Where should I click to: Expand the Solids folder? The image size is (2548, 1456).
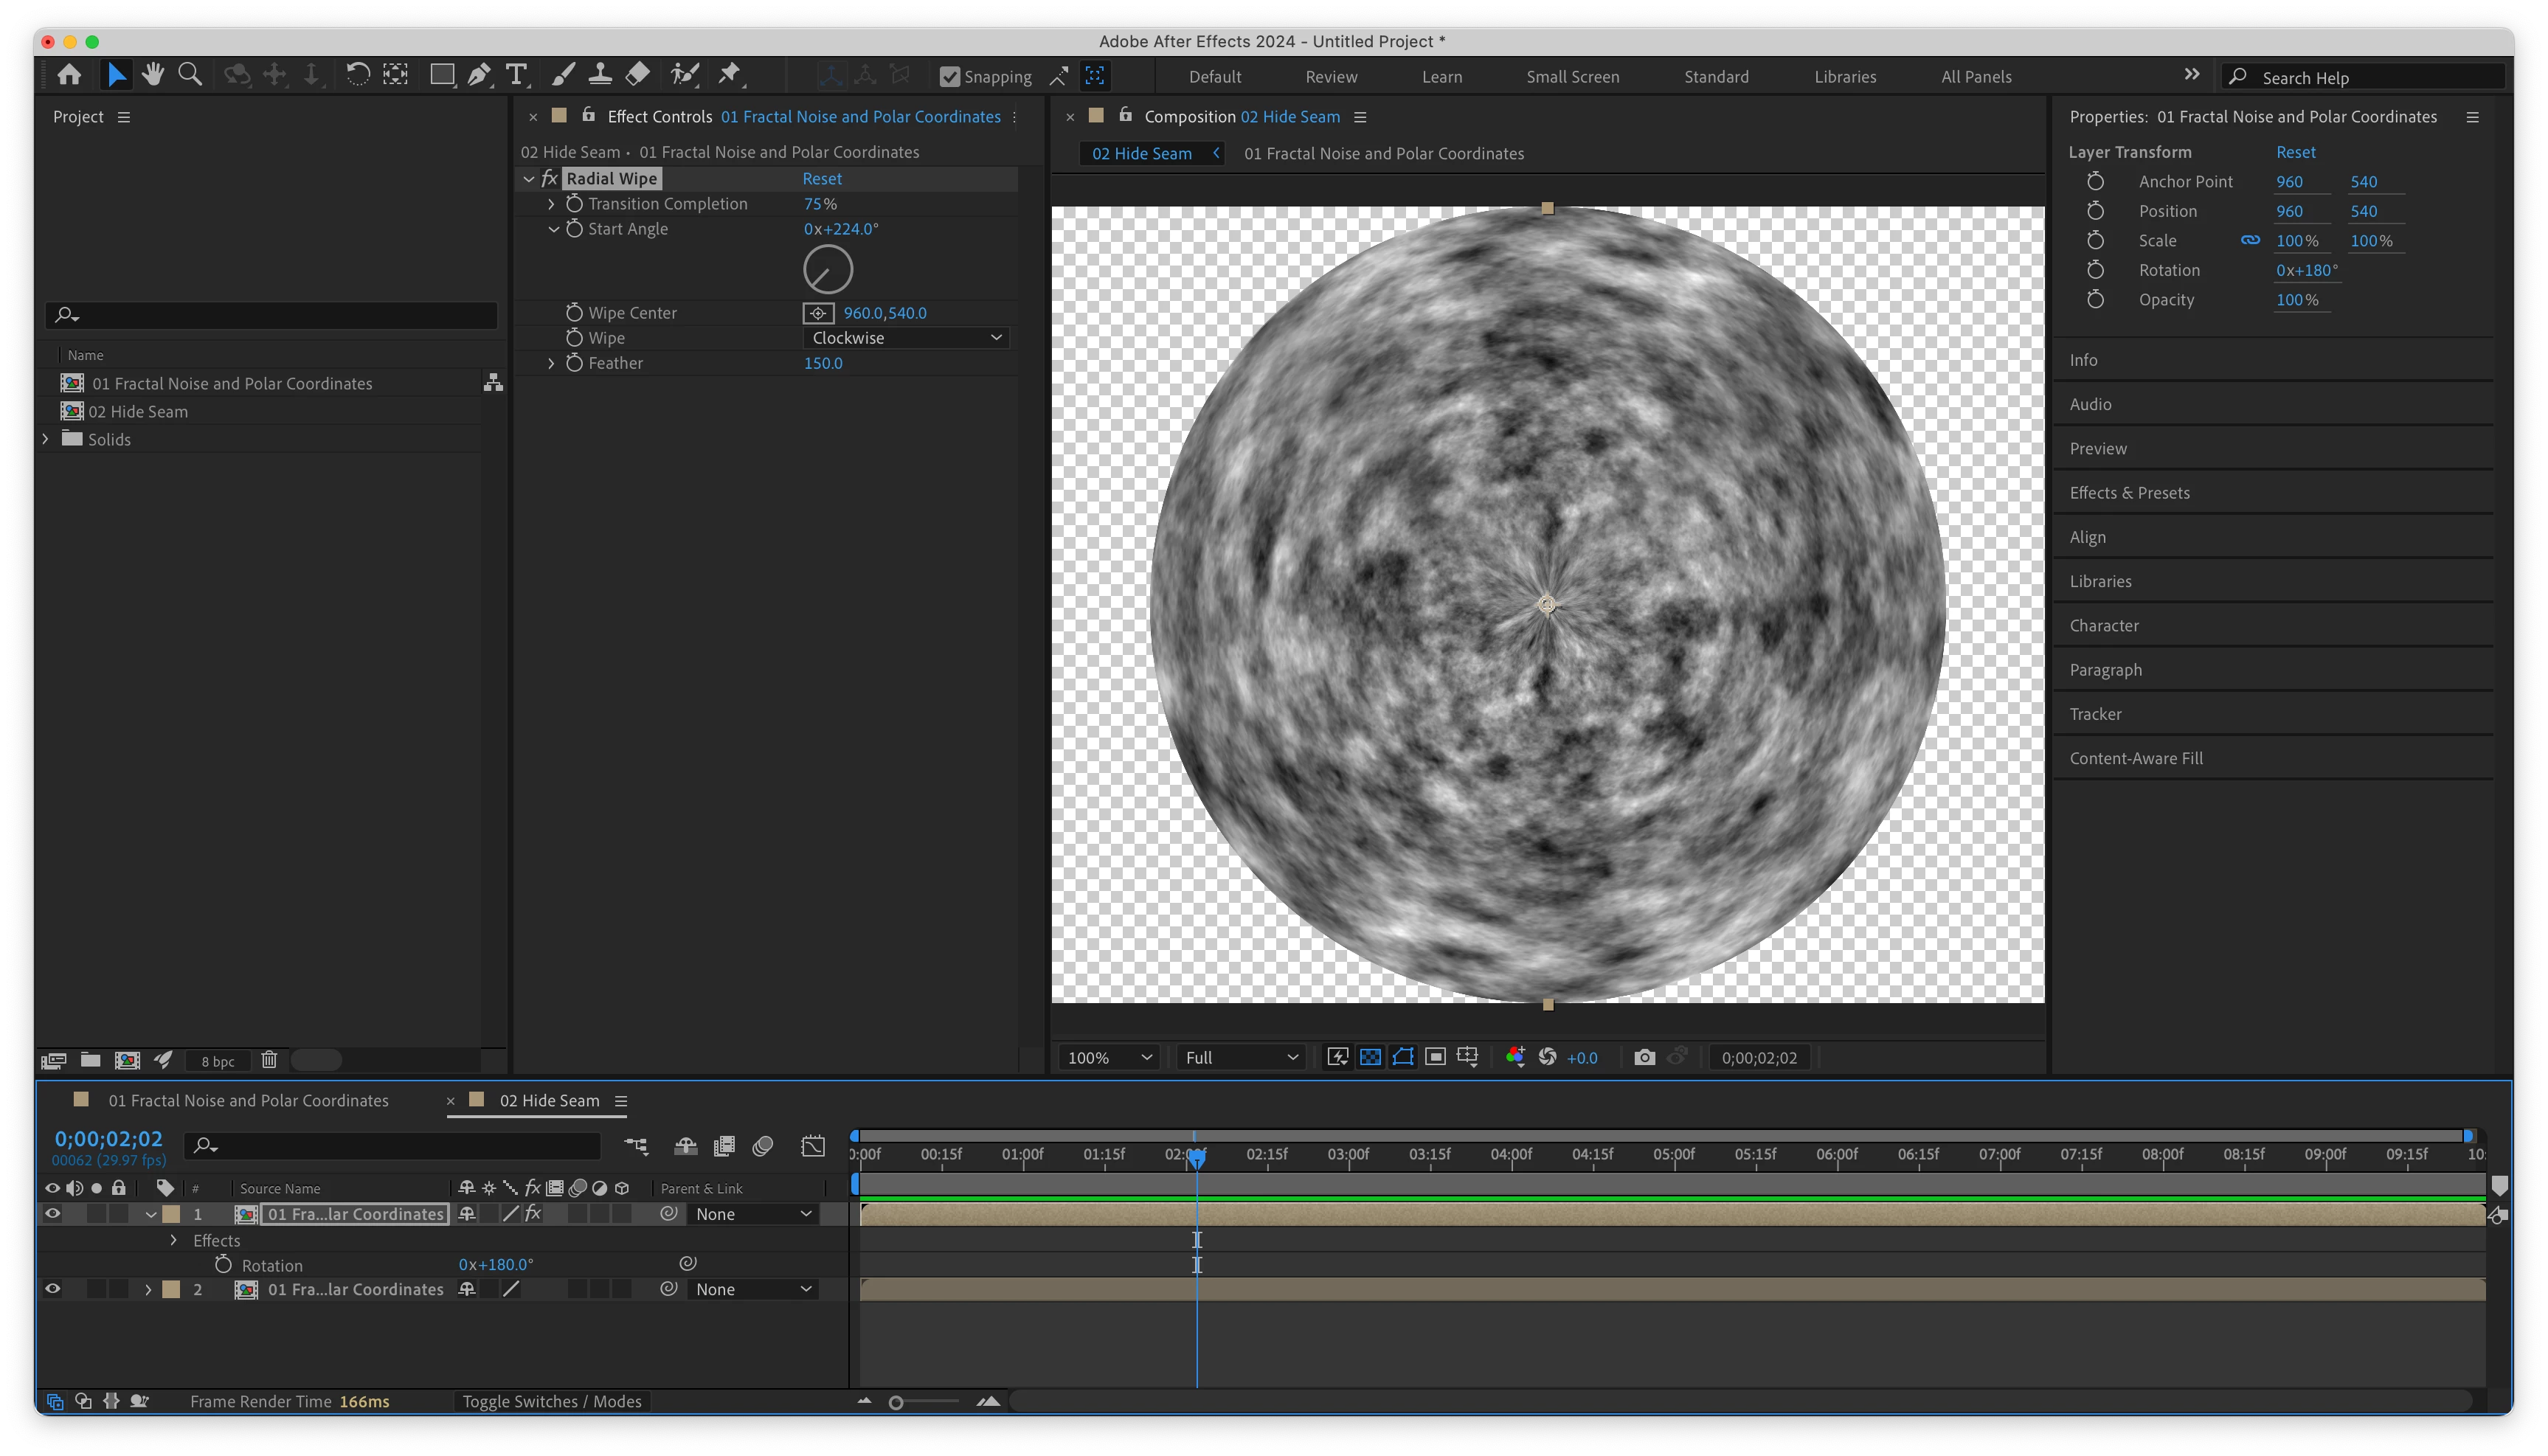[45, 439]
